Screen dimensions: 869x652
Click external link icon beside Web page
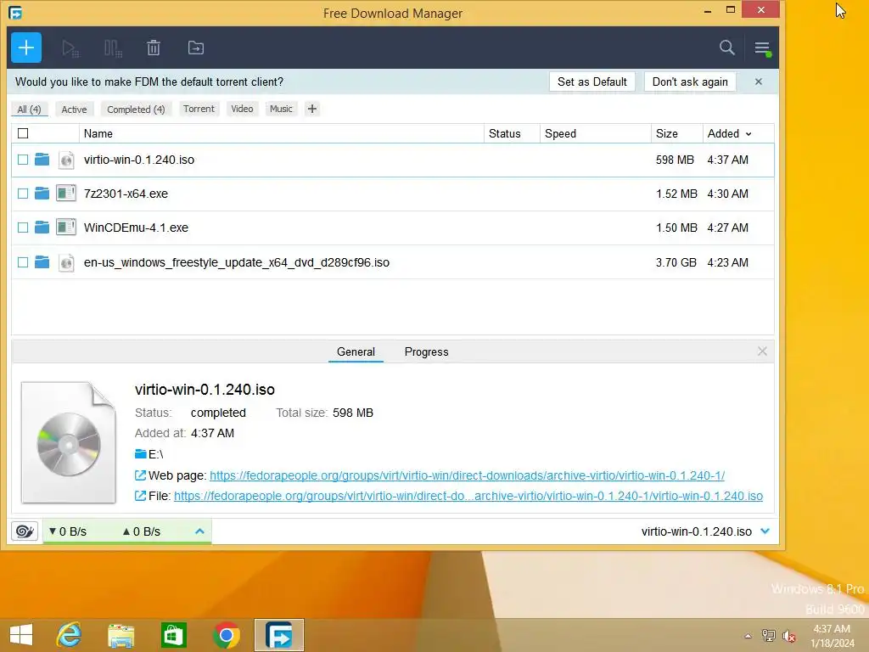coord(141,475)
